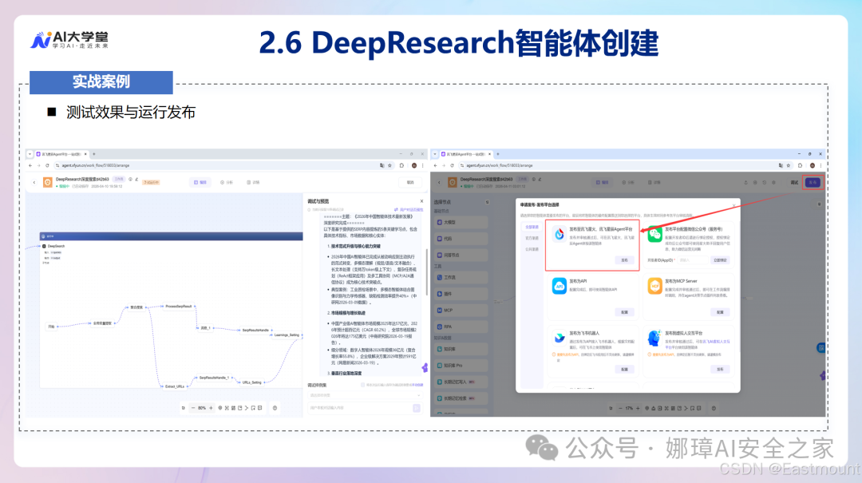
Task: Click the send button in the debug chat input
Action: tap(416, 408)
